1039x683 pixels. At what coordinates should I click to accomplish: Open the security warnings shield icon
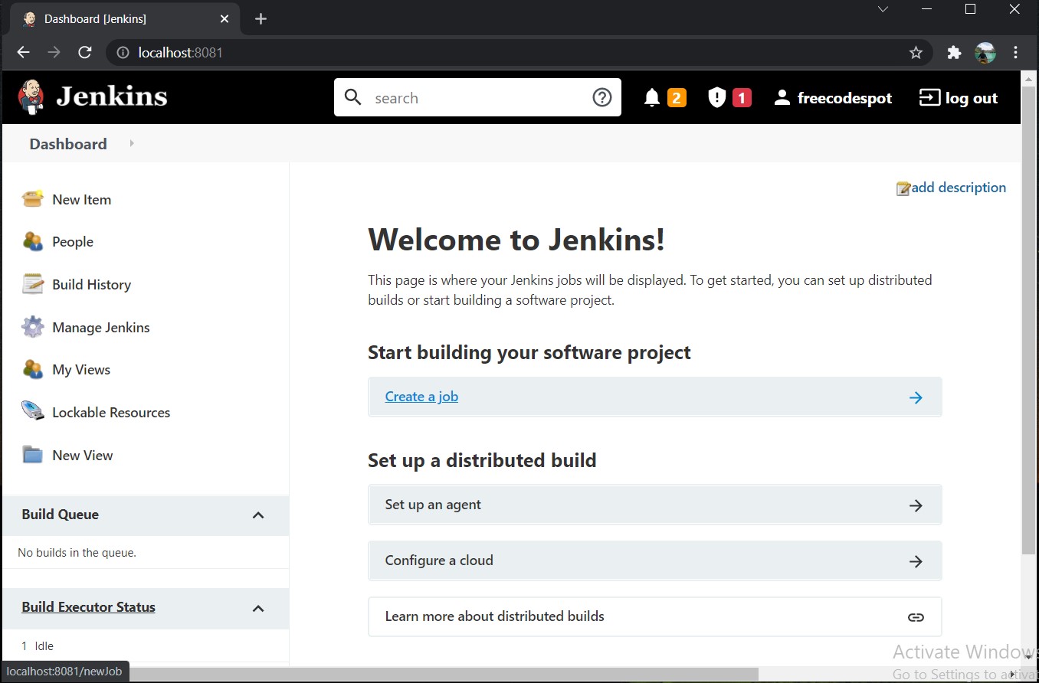click(716, 98)
